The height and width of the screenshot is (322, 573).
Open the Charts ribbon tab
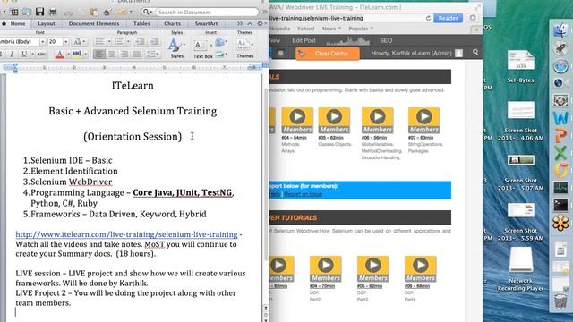click(x=172, y=23)
